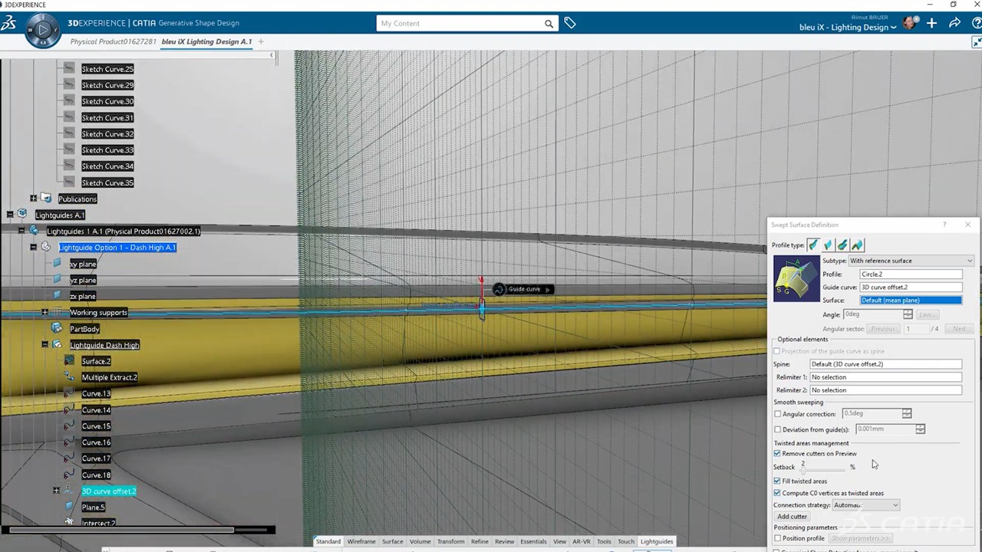
Task: Click the Add cutter button
Action: click(x=792, y=517)
